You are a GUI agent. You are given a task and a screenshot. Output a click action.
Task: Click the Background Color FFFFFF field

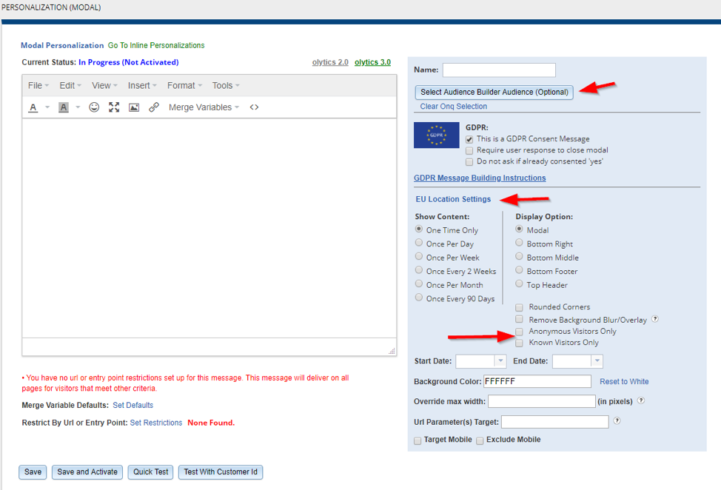click(537, 381)
